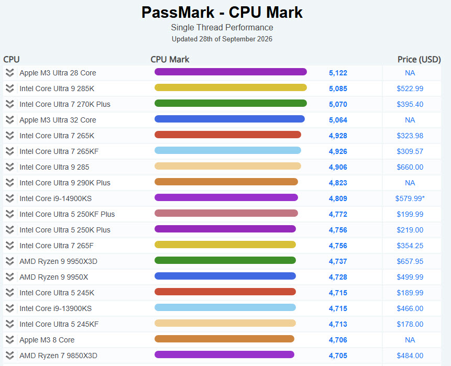Click chevron icon for Intel Core i9-13900KS

(x=10, y=308)
